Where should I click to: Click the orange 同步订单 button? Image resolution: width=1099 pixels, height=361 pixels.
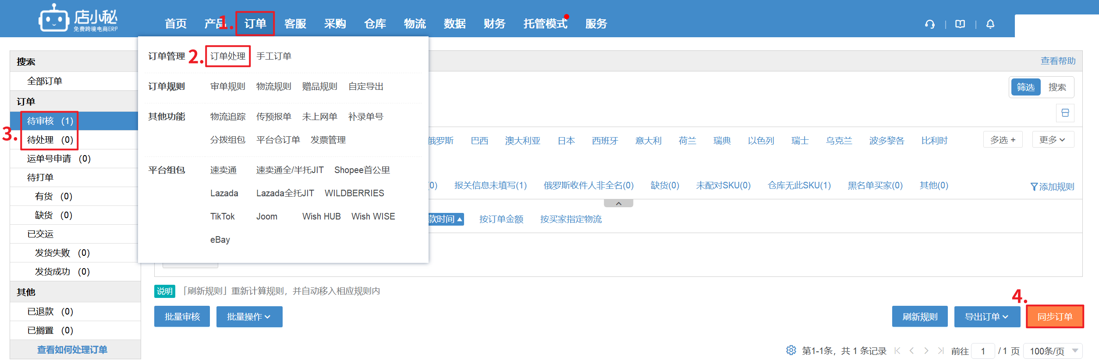tap(1055, 317)
